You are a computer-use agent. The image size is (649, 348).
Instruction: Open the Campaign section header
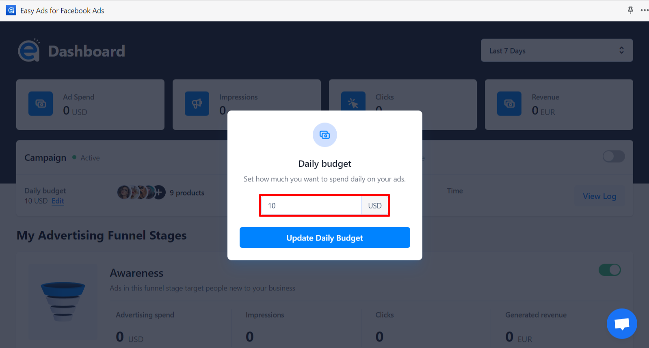tap(45, 157)
